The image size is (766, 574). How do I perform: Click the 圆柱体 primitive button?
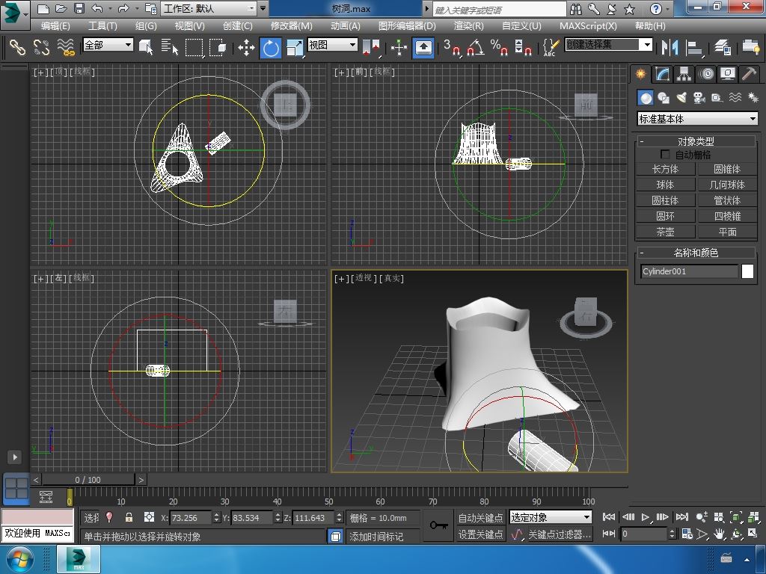pyautogui.click(x=665, y=200)
